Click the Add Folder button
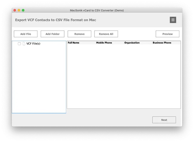The width and height of the screenshot is (194, 142). pos(52,34)
